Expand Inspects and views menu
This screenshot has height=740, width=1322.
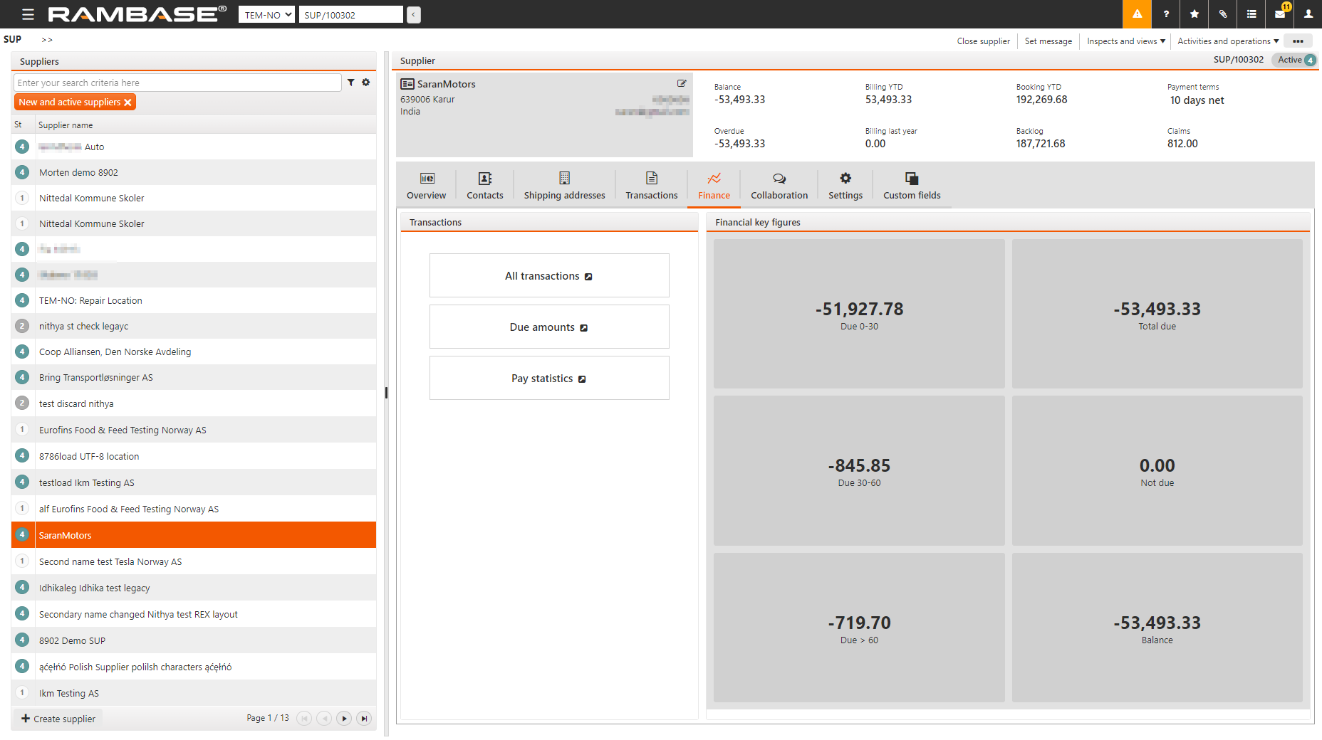click(x=1125, y=41)
